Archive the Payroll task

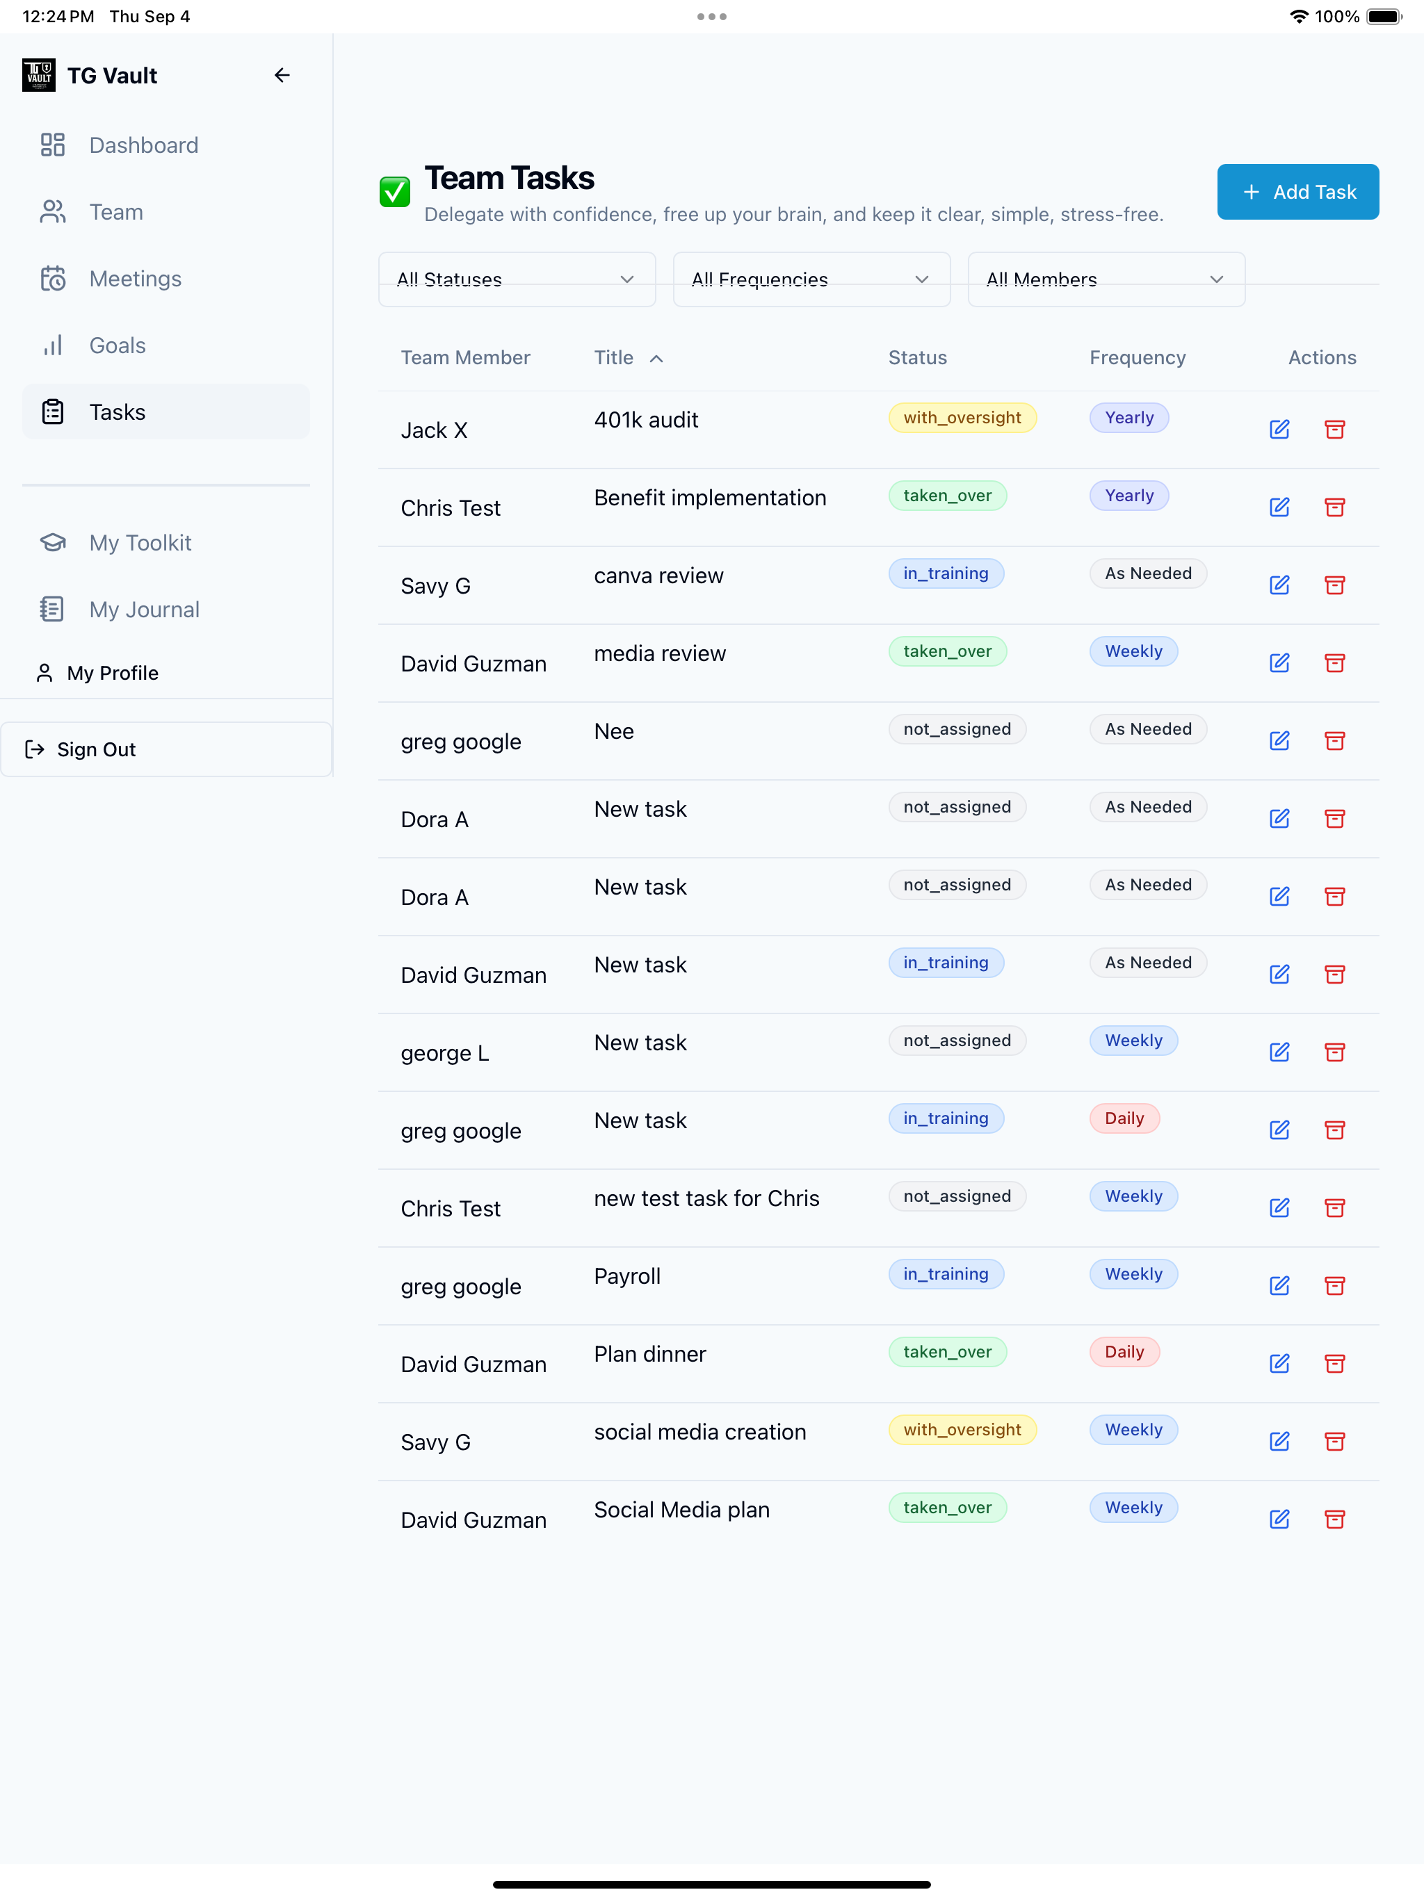point(1335,1286)
